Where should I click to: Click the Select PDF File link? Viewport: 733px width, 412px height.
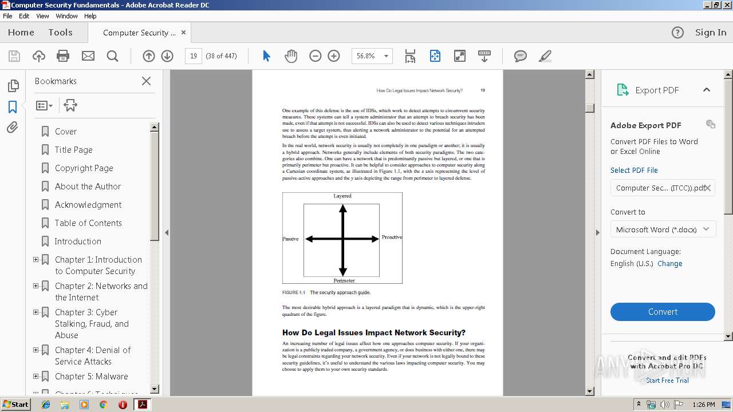[634, 170]
